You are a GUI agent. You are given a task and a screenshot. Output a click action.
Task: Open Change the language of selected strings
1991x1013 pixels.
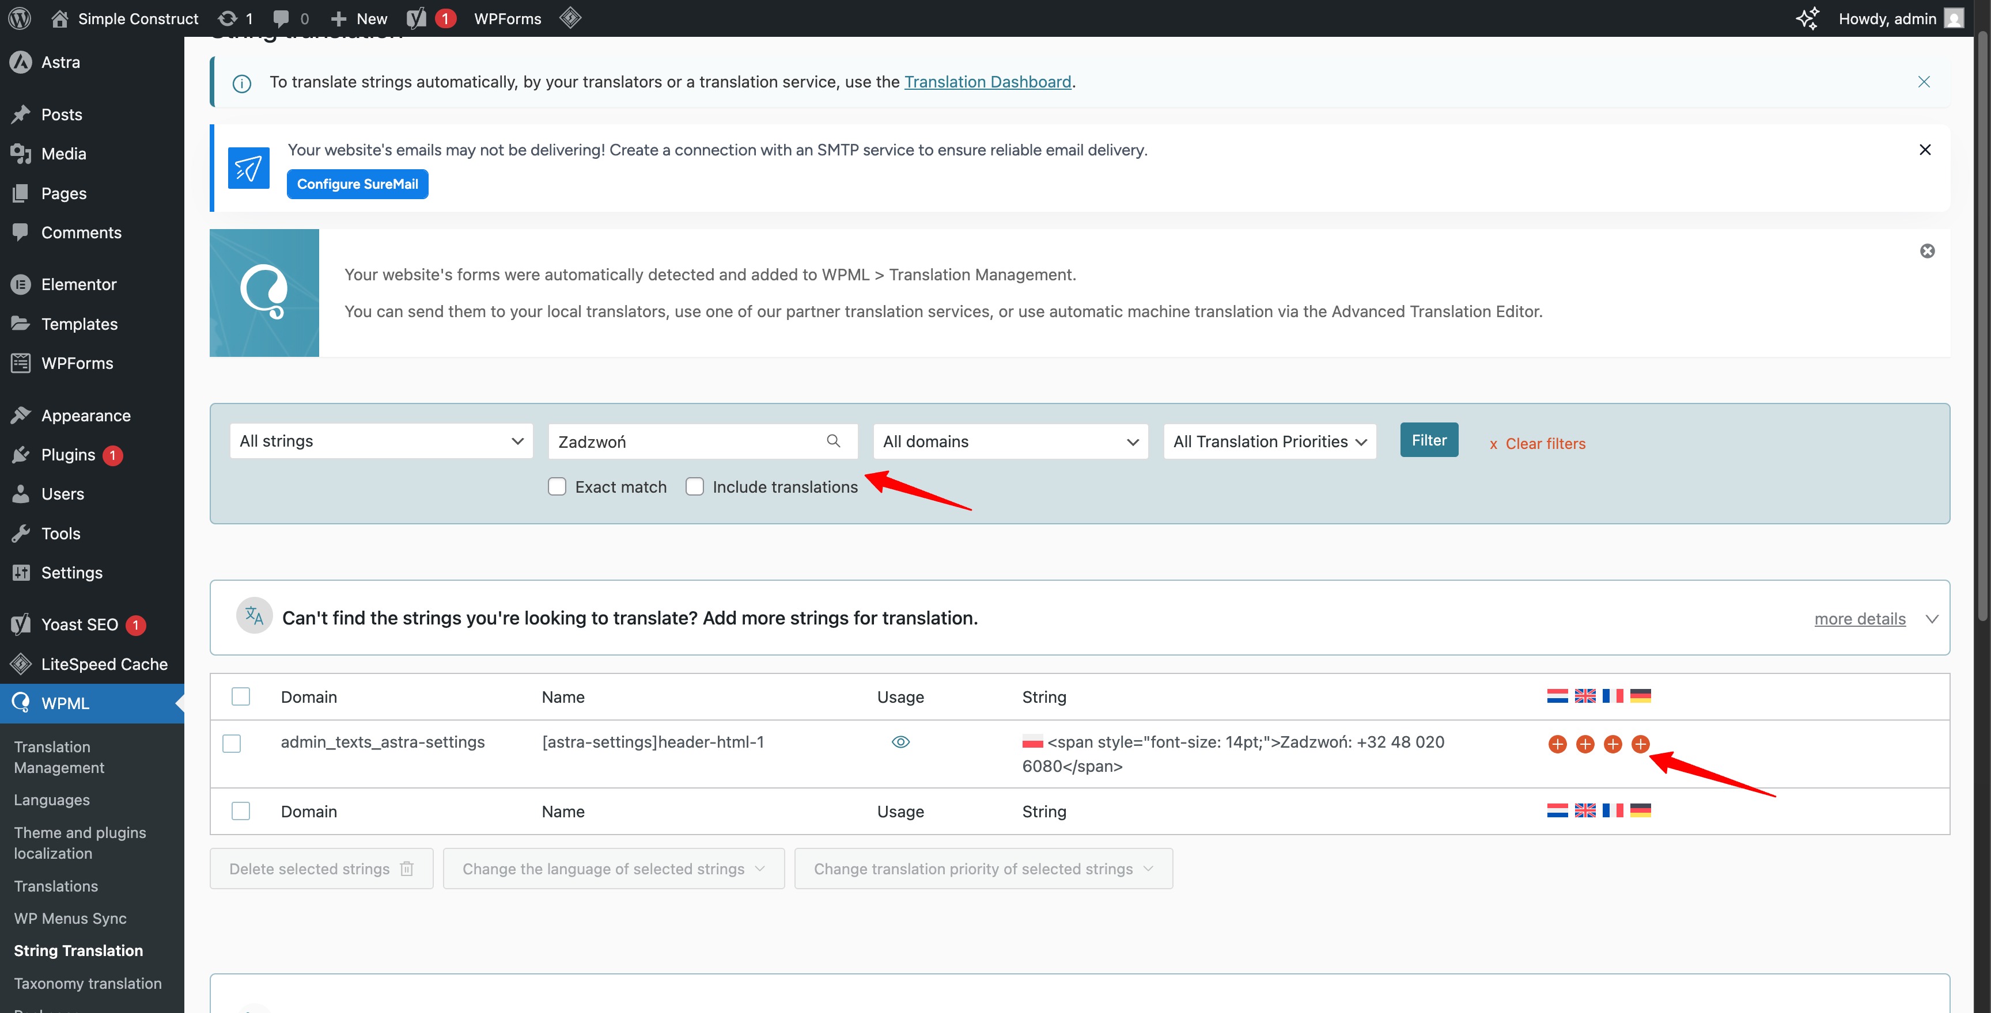pos(614,869)
